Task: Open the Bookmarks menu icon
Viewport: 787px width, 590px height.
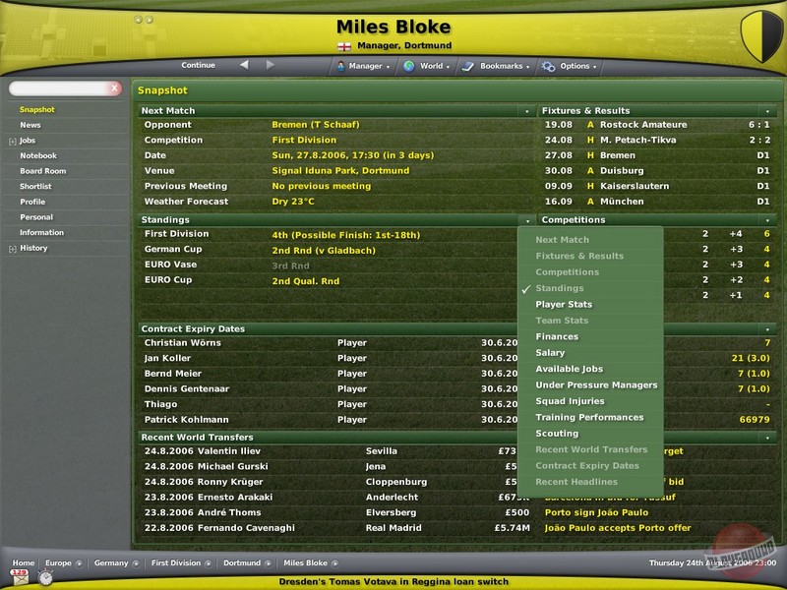Action: point(466,66)
